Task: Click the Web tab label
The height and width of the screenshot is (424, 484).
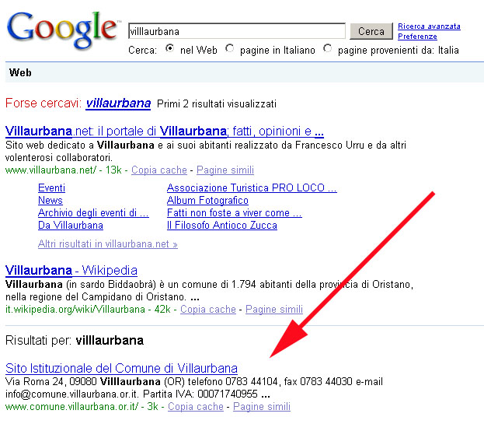Action: pyautogui.click(x=20, y=72)
